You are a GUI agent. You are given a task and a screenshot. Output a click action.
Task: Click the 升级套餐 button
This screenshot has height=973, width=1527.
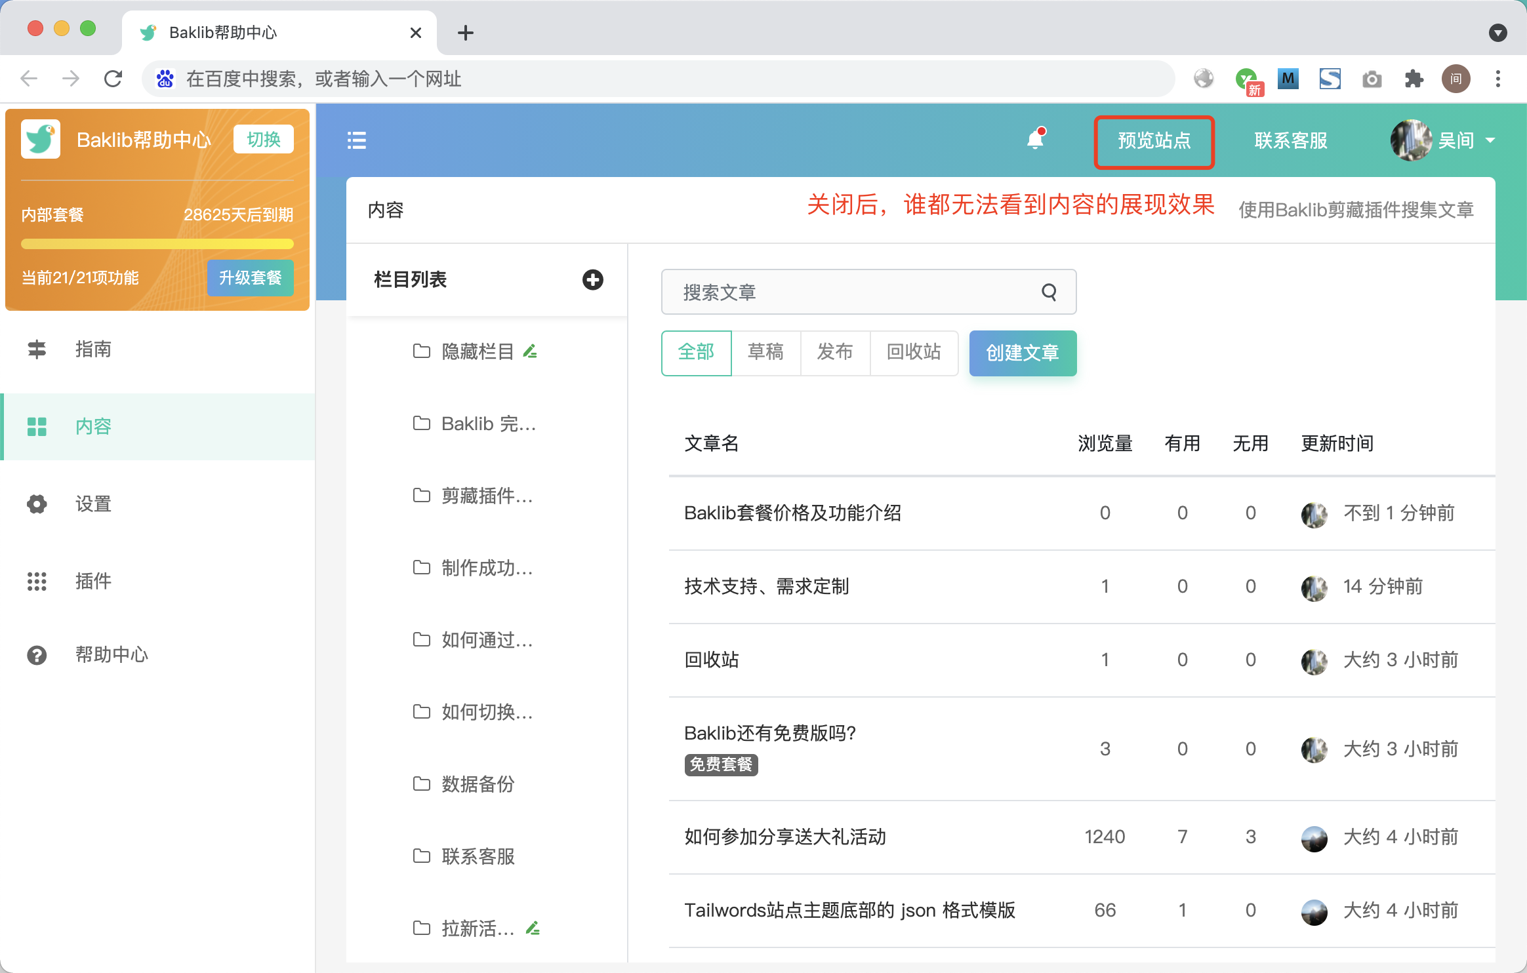coord(251,278)
